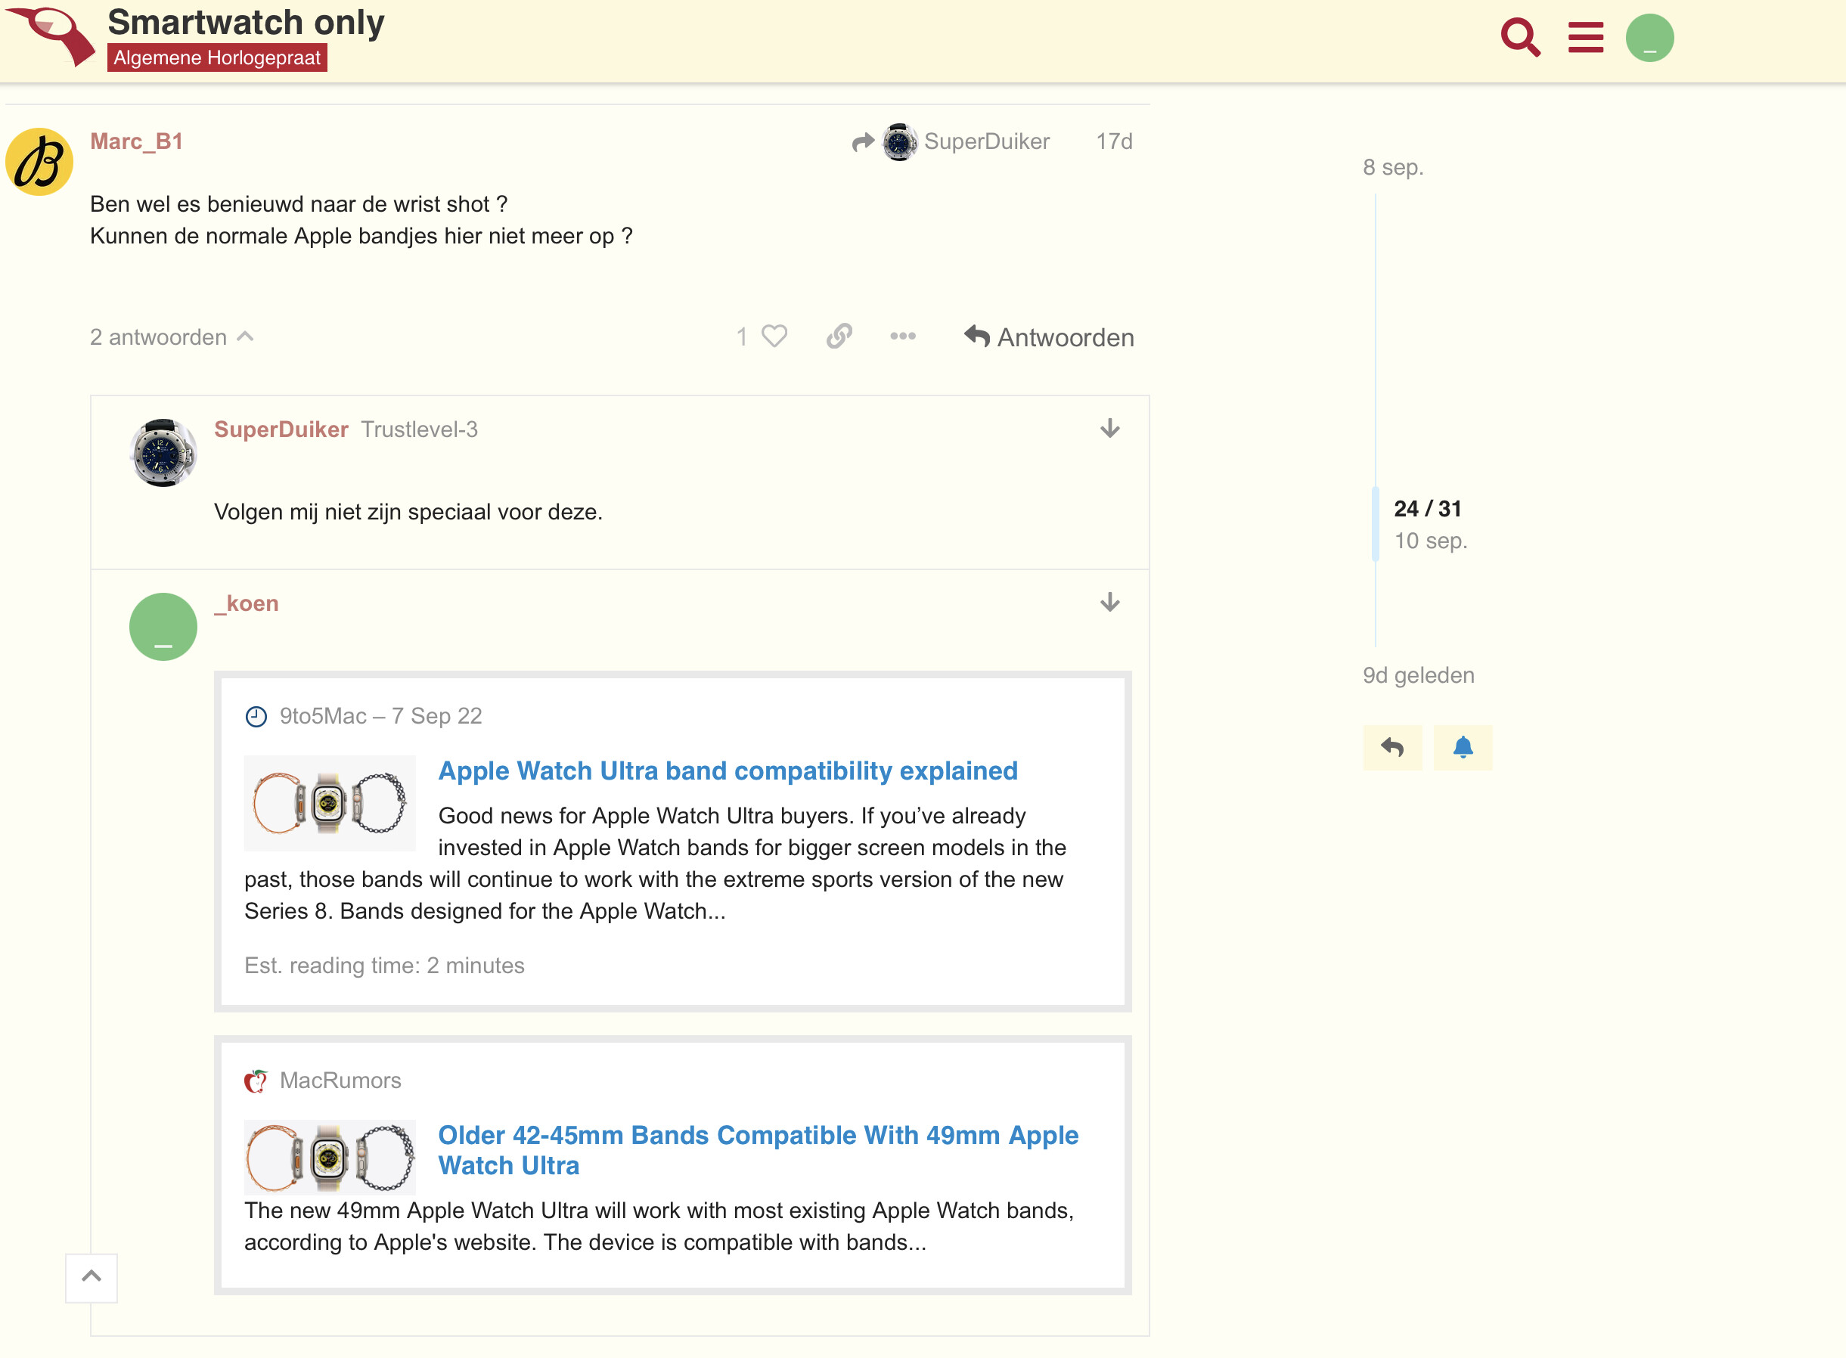Open Older 42-45mm Bands Compatible link

(x=758, y=1150)
